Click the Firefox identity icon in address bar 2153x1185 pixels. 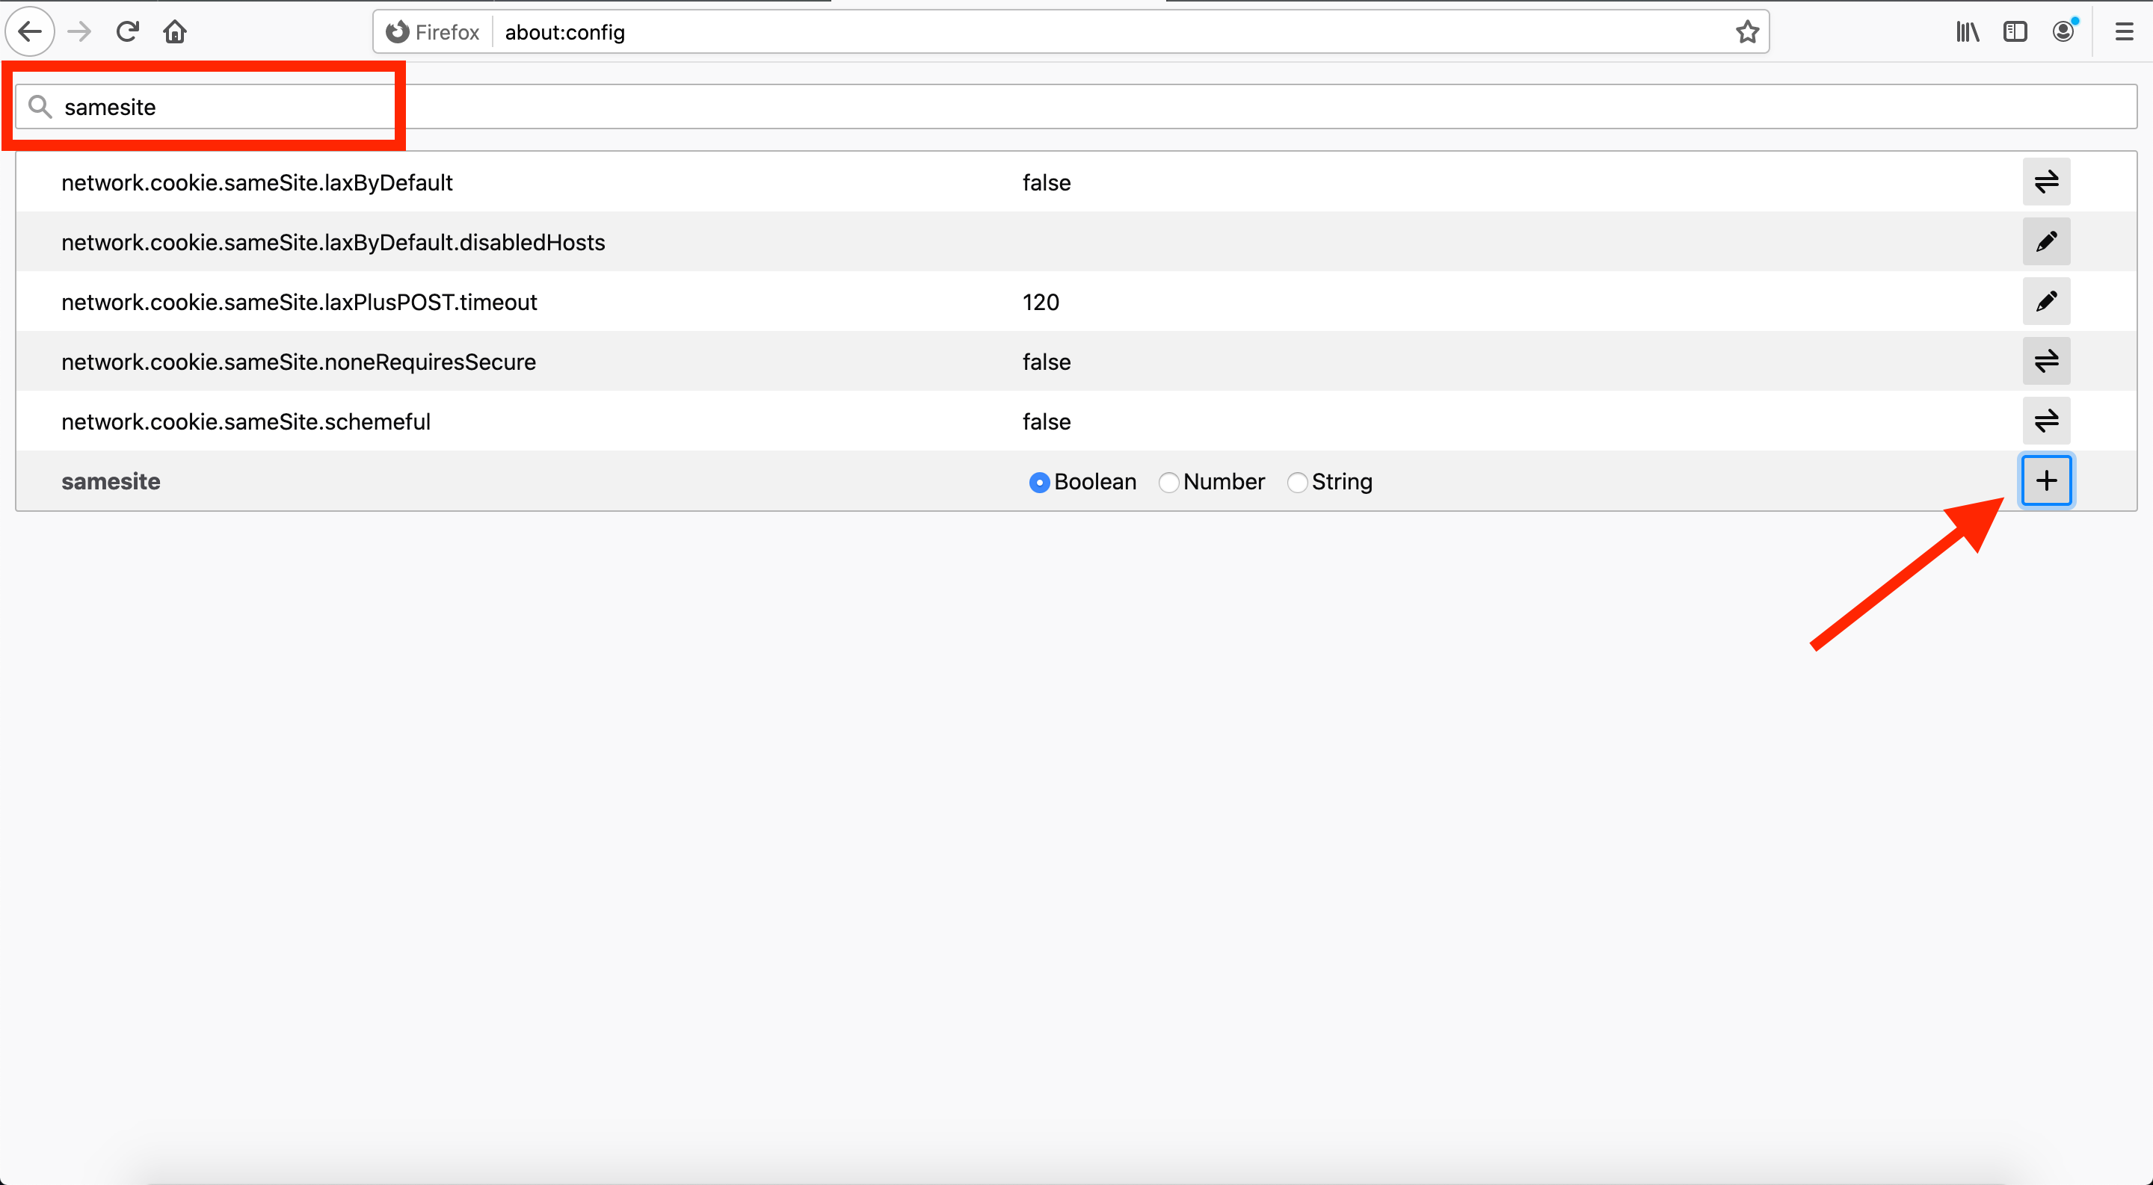click(398, 31)
